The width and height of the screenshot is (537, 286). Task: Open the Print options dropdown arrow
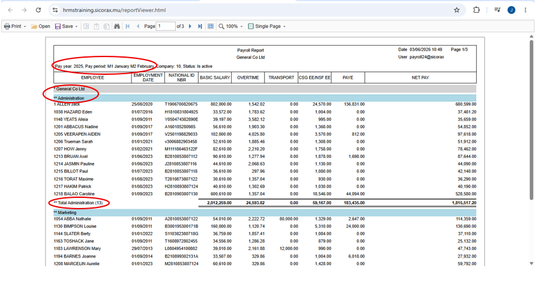25,27
